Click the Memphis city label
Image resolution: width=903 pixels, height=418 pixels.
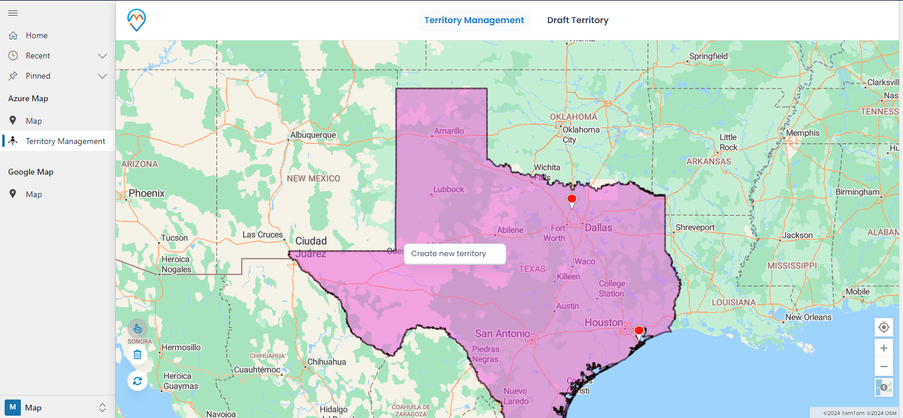[x=802, y=133]
